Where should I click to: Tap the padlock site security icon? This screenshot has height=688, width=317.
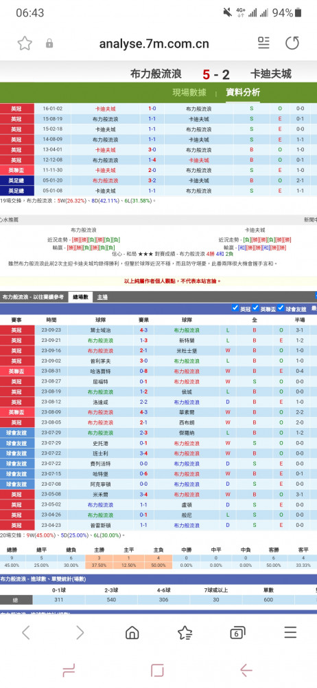[x=49, y=43]
